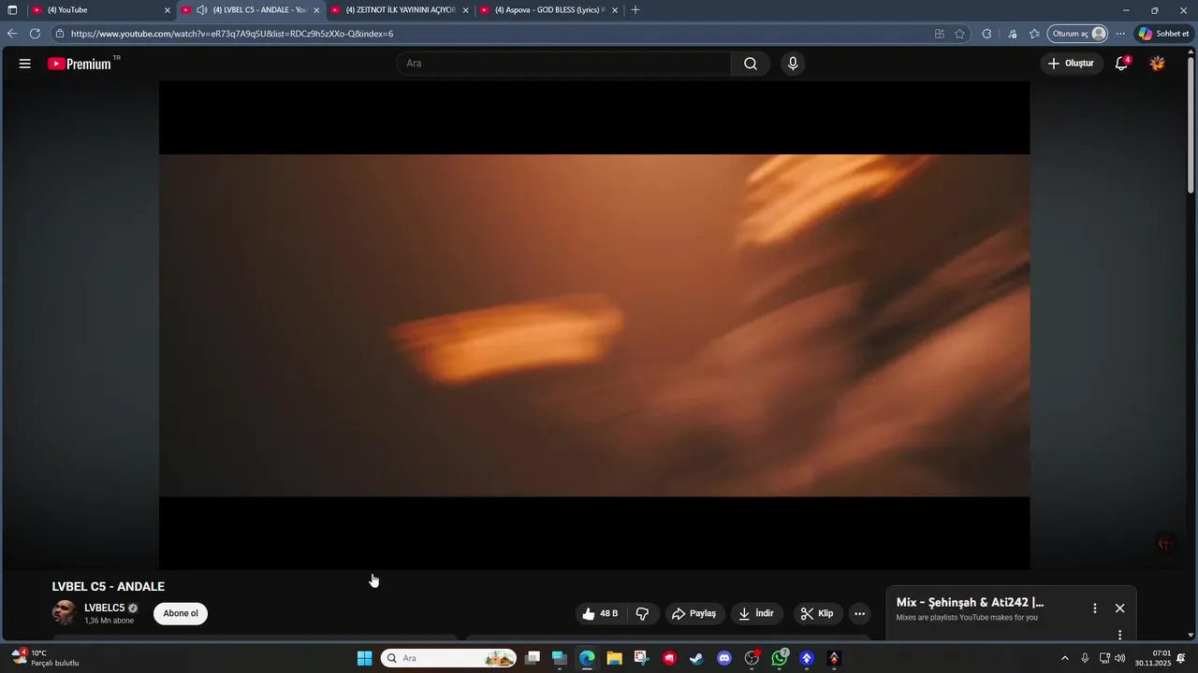
Task: Click the taskbar Ara search box
Action: point(449,658)
